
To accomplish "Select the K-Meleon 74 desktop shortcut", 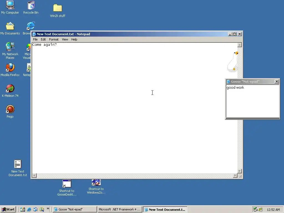I will 10,91.
